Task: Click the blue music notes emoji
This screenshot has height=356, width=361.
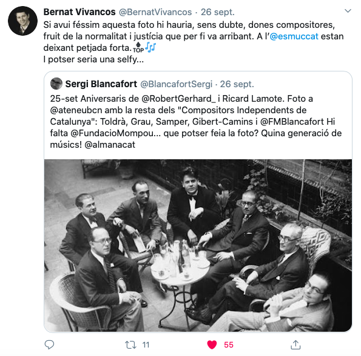Action: pos(150,47)
